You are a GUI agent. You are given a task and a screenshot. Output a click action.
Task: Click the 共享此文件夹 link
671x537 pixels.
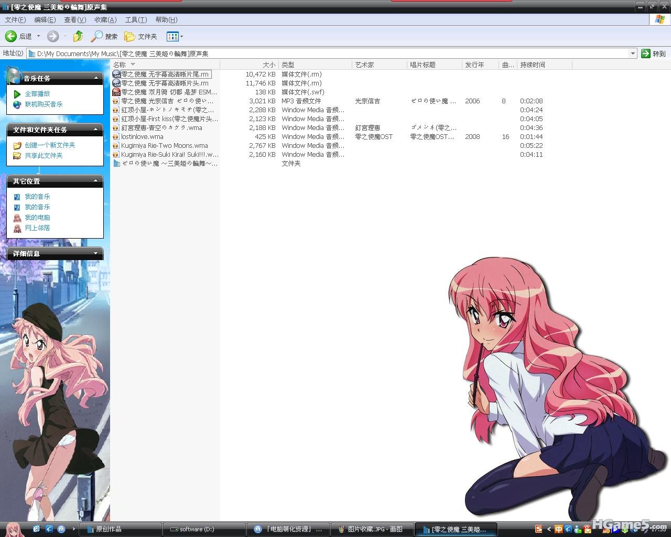pyautogui.click(x=44, y=156)
